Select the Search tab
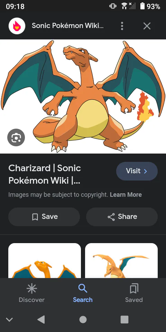Screen dimensions: 166x332 click(83, 293)
